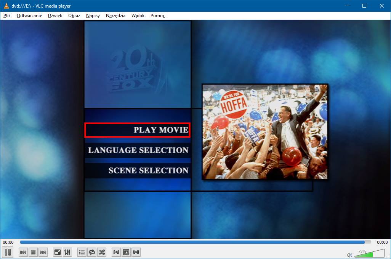Open the Odtwarzanie menu
The image size is (391, 259).
[x=29, y=16]
